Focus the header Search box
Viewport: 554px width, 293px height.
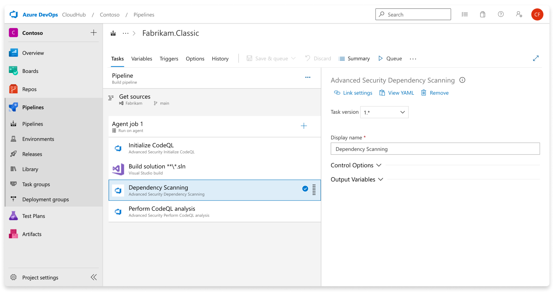pyautogui.click(x=413, y=14)
